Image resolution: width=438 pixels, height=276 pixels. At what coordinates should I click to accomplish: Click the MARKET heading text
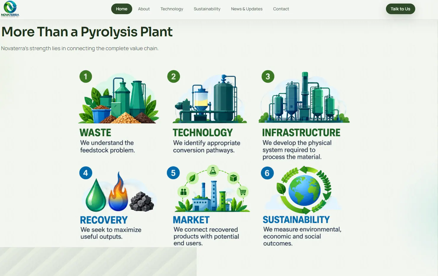tap(191, 220)
